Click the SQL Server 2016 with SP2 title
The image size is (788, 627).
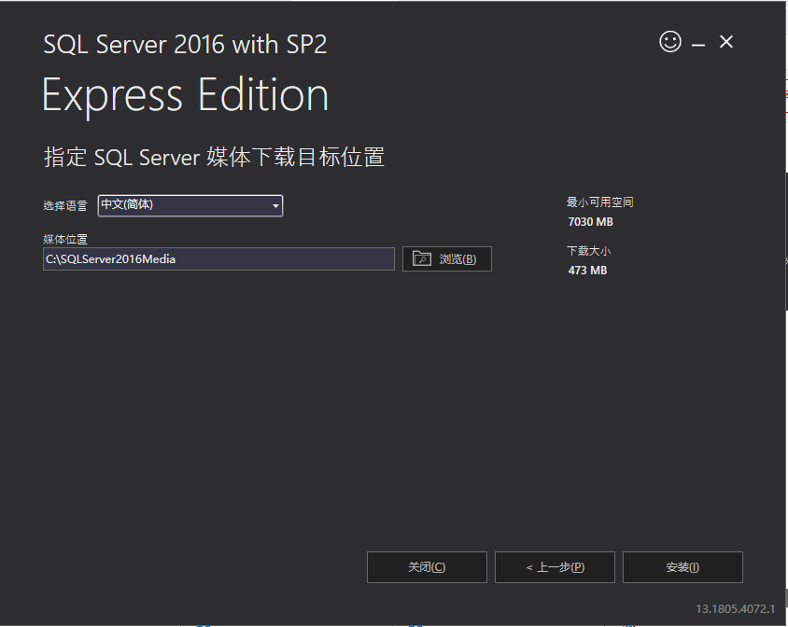coord(184,43)
